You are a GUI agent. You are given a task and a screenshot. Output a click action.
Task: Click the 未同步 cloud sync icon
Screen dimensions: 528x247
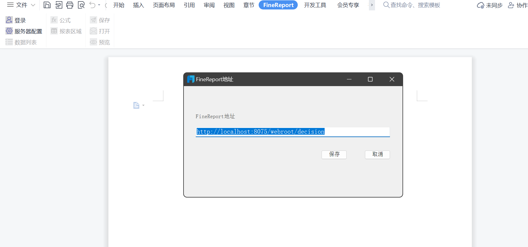click(x=480, y=5)
